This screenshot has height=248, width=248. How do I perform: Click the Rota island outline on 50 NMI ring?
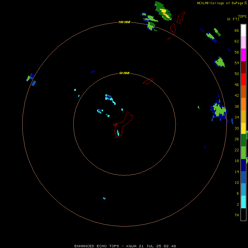click(148, 81)
